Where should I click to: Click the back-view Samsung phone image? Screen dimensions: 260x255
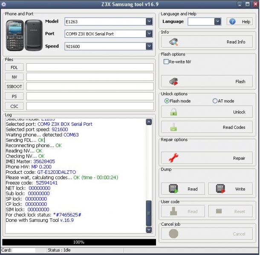(34, 35)
